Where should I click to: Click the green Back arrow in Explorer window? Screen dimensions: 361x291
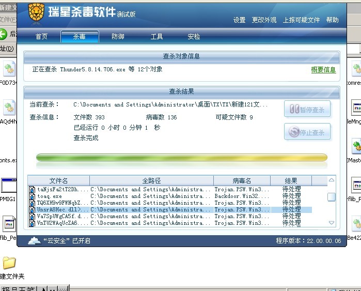tap(3, 34)
